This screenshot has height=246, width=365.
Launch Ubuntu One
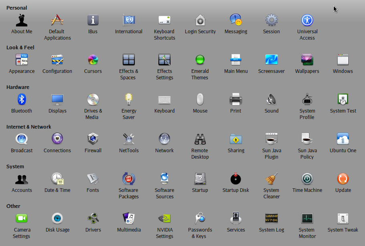(343, 139)
